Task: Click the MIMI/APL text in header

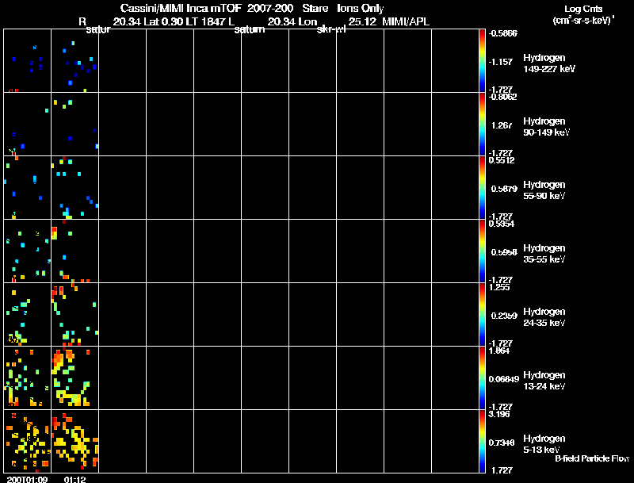Action: click(x=406, y=21)
